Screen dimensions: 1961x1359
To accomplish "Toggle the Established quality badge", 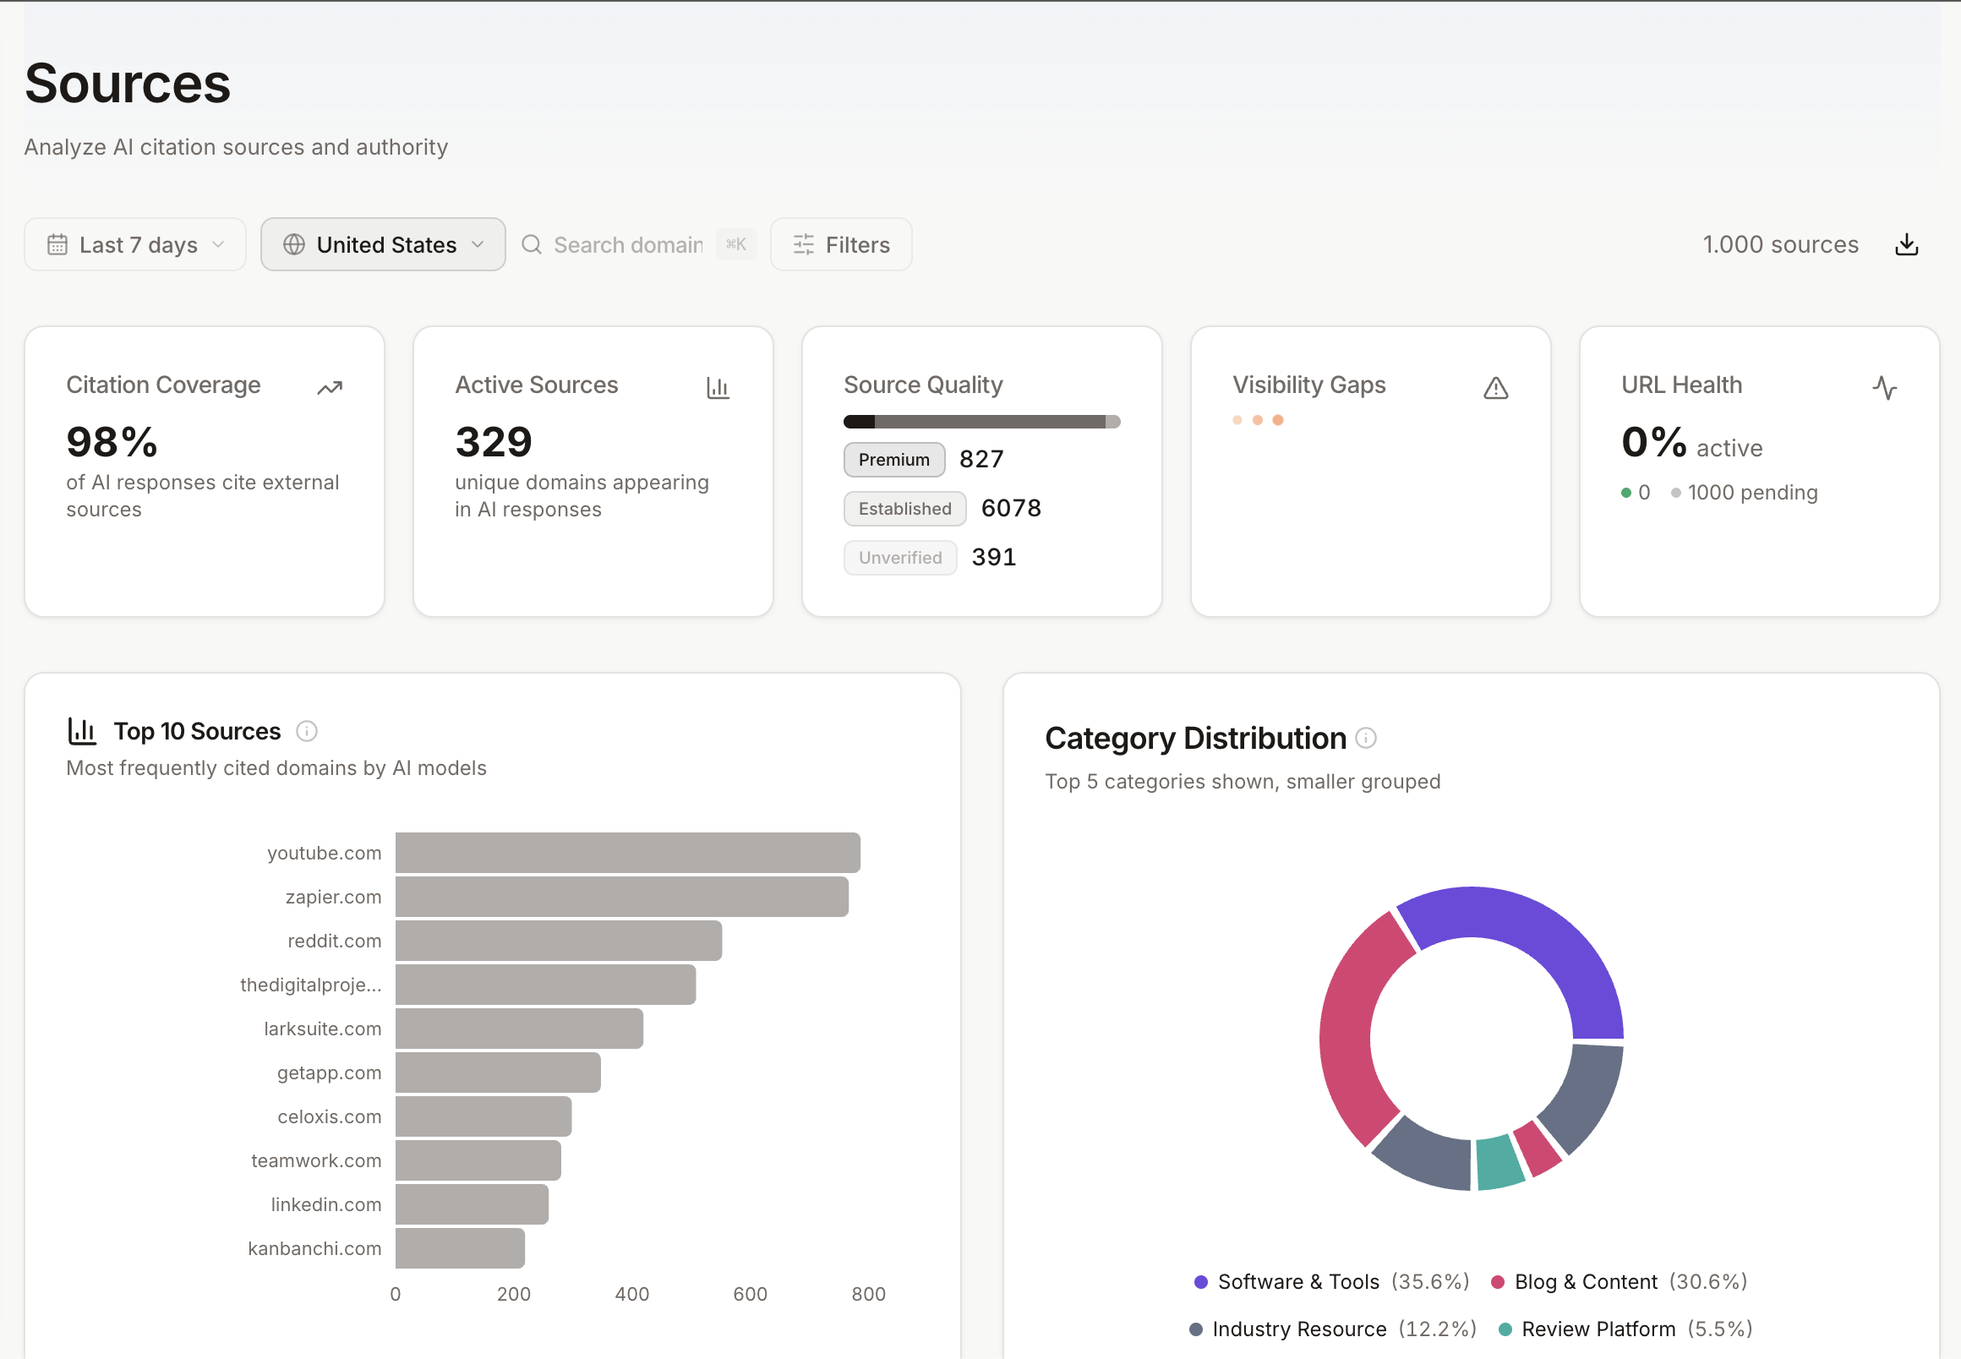I will point(904,508).
